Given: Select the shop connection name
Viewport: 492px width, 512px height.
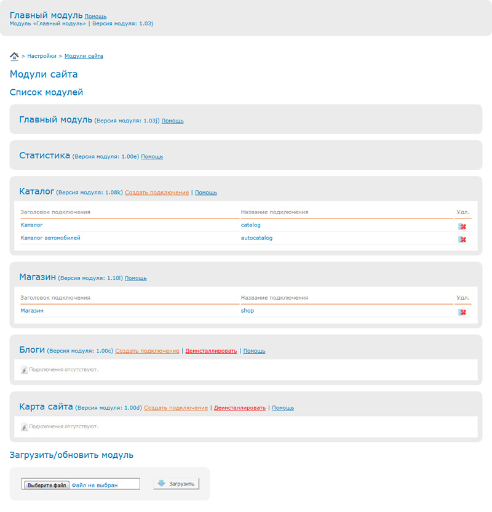Looking at the screenshot, I should [247, 311].
